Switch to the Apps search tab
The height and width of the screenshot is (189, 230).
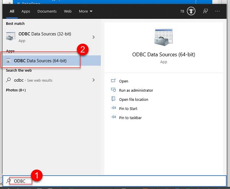(26, 11)
